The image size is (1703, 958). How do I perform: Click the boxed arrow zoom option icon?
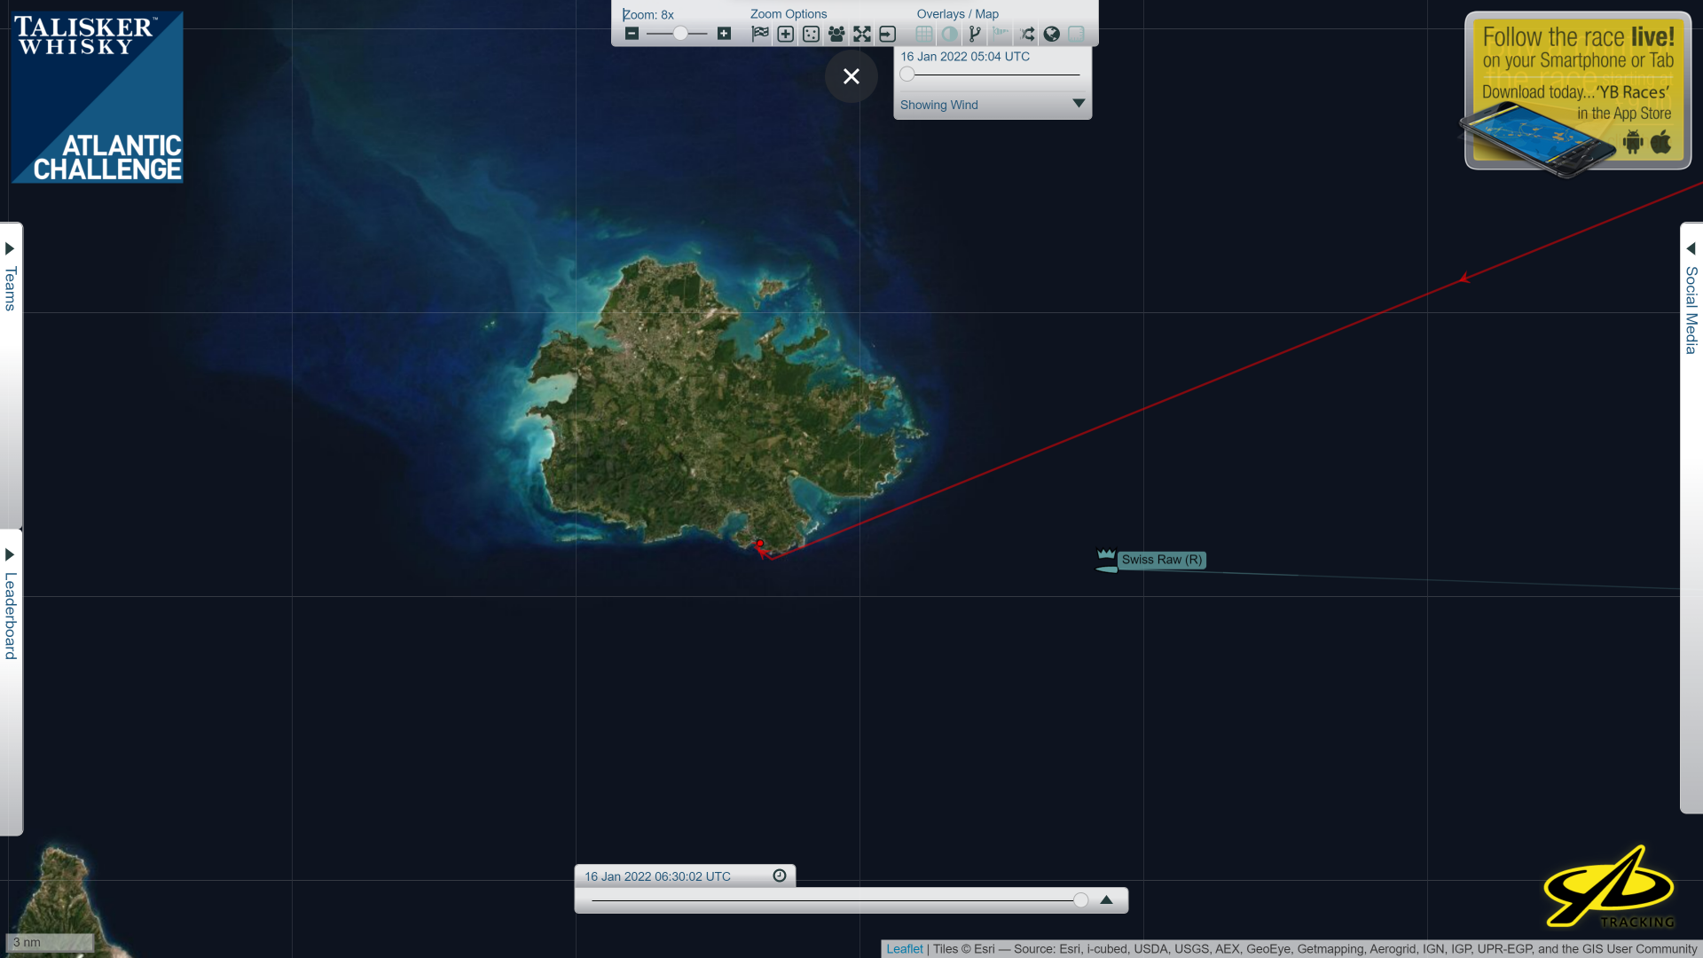tap(888, 34)
